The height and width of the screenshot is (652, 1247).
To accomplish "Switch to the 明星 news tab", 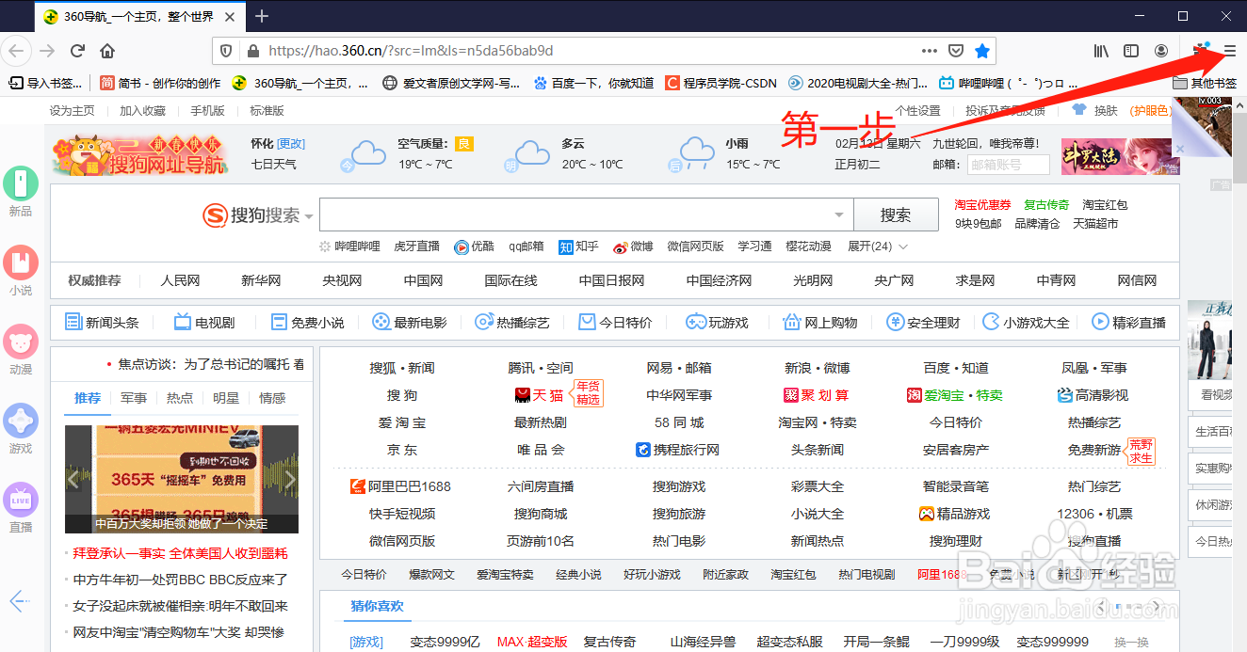I will pyautogui.click(x=226, y=398).
